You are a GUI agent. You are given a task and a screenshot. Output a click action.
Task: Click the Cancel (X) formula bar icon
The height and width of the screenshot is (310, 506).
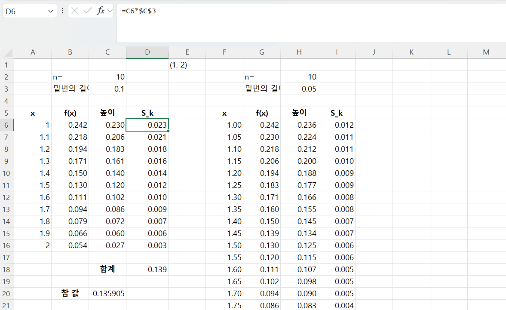75,11
